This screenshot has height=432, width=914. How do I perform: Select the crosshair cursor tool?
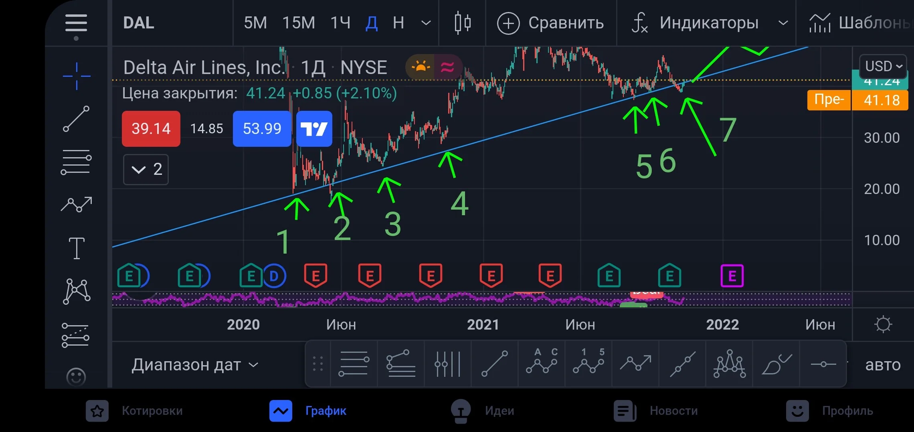77,76
